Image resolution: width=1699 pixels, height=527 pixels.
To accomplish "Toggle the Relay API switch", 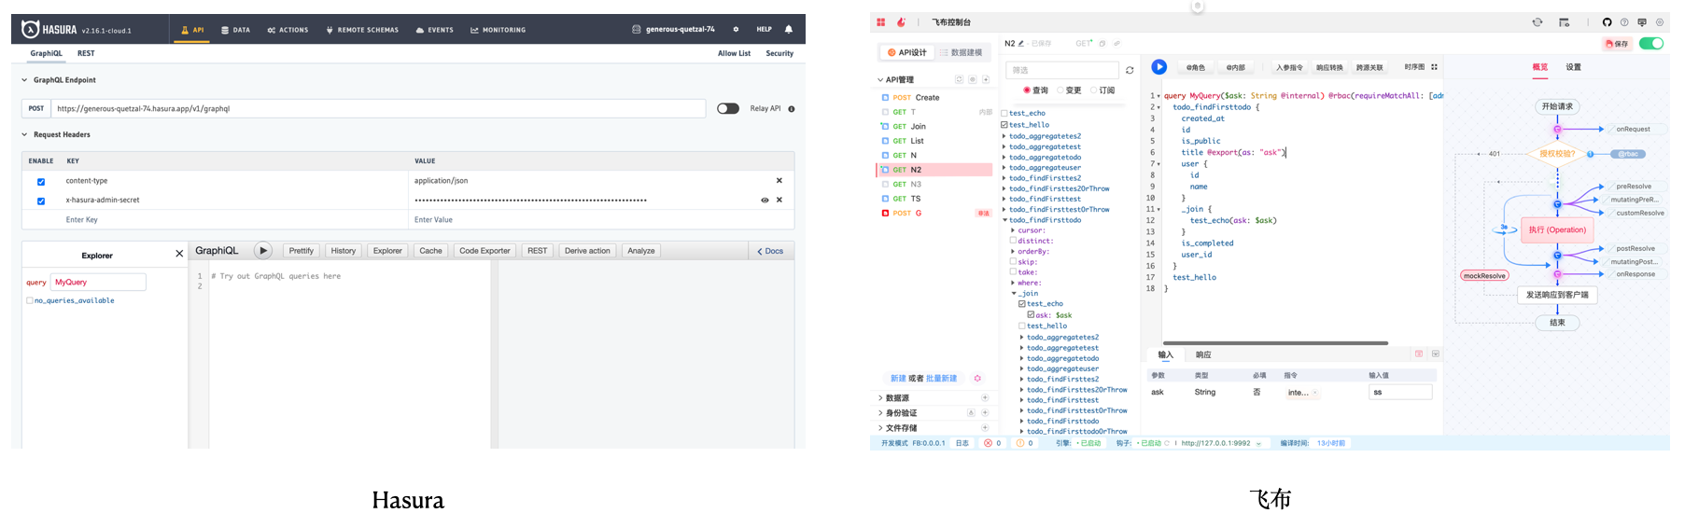I will pyautogui.click(x=728, y=109).
